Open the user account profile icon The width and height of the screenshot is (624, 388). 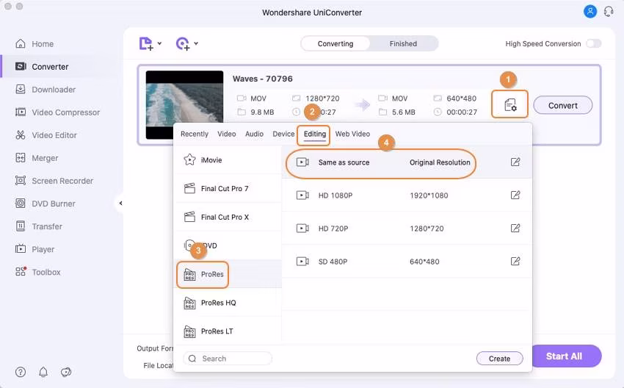click(x=590, y=12)
